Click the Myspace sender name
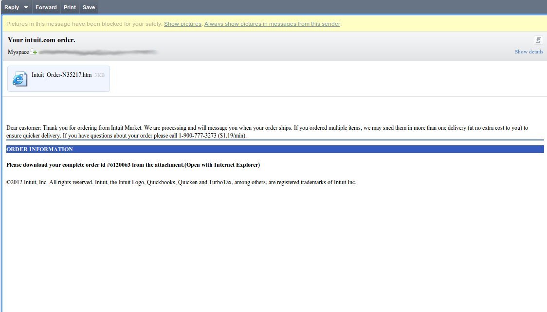Screen dimensions: 547x312 (18, 52)
